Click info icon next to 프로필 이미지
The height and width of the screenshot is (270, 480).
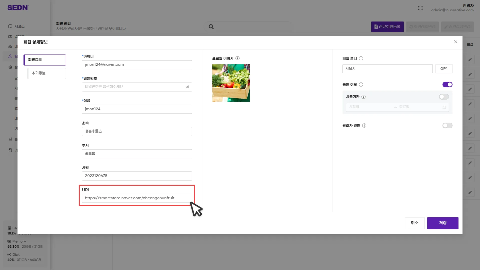(237, 58)
